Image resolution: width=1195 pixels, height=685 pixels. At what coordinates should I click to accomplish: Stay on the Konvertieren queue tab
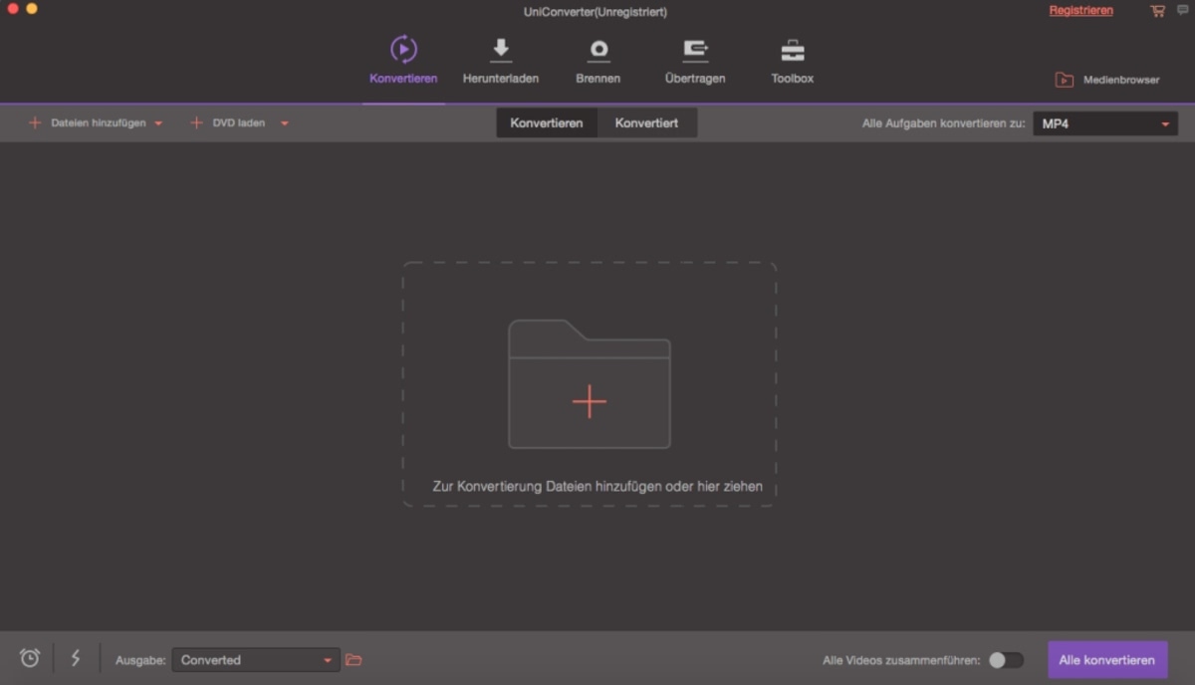(x=546, y=122)
